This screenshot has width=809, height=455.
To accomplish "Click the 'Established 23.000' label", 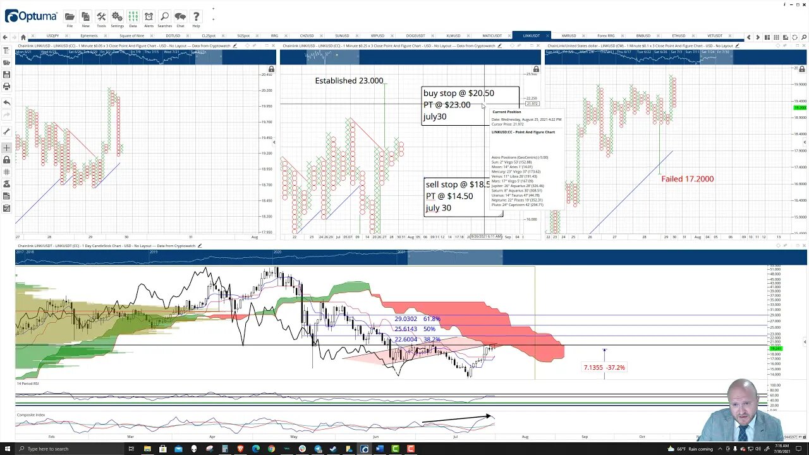I will tap(349, 81).
